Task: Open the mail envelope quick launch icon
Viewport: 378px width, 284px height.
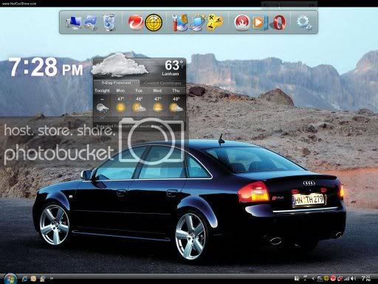Action: click(33, 279)
